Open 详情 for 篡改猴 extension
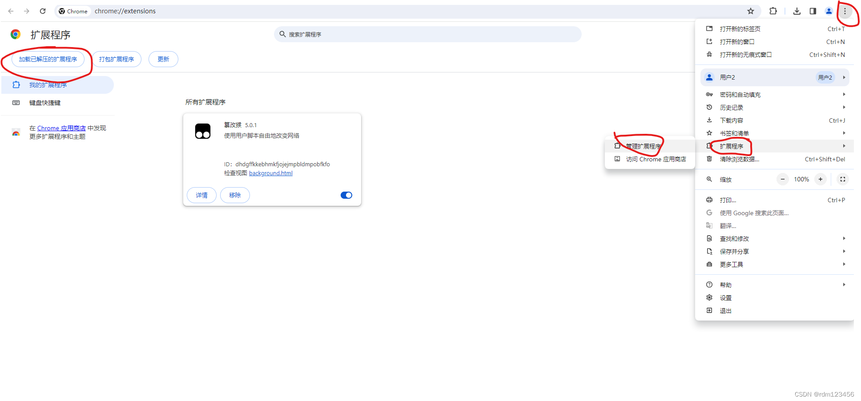Screen dimensions: 861x401 [201, 195]
